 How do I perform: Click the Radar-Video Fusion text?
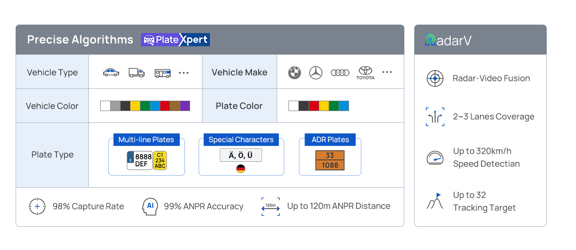click(x=491, y=78)
